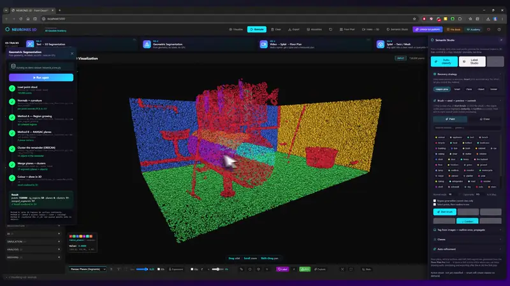Adjust the clip percentage slider
This screenshot has height=286, width=510.
[x=217, y=269]
